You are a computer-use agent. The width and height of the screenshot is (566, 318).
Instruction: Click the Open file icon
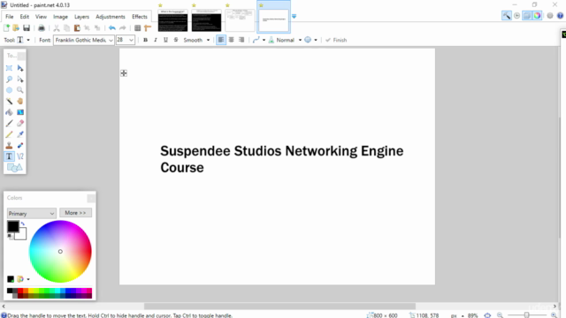(16, 28)
